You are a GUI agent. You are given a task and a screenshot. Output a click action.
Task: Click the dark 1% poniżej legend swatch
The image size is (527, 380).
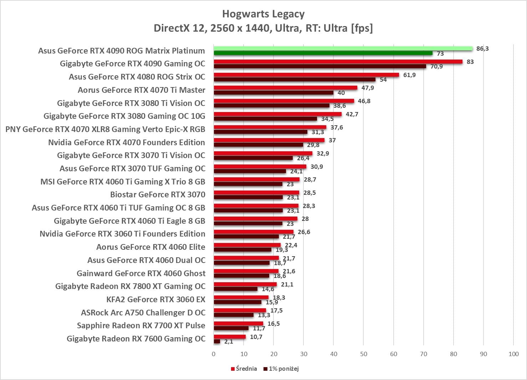(265, 369)
